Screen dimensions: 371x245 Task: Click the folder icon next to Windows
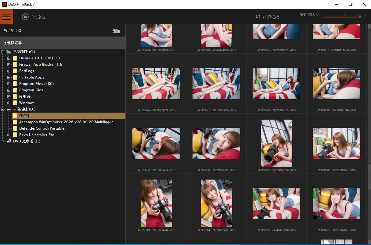coord(15,103)
